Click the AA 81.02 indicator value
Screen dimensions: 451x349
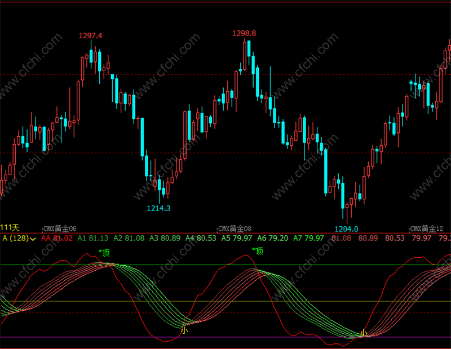pos(57,238)
